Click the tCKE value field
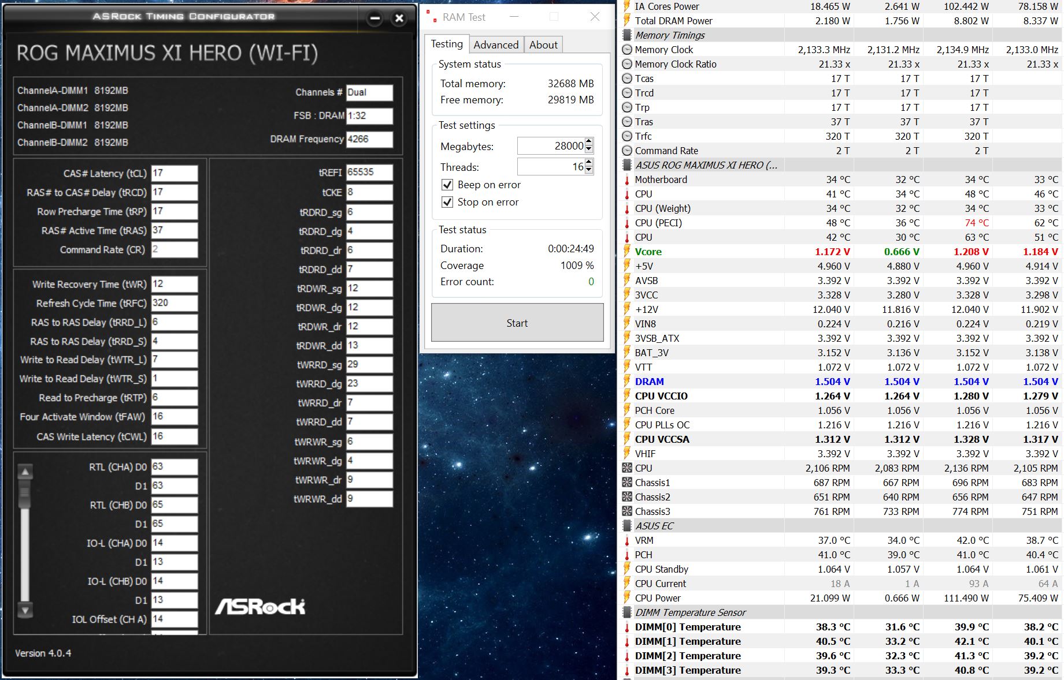 369,192
